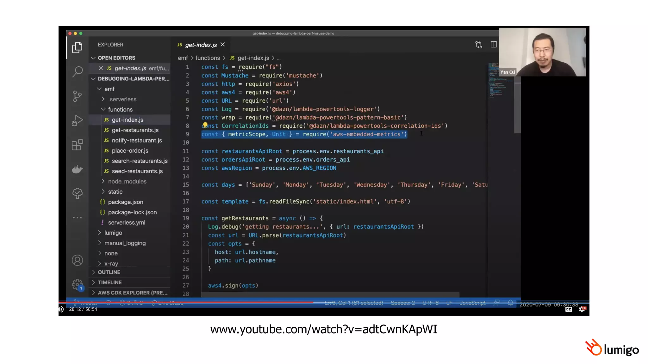Open the Run and Debug view
The height and width of the screenshot is (364, 648).
coord(77,120)
